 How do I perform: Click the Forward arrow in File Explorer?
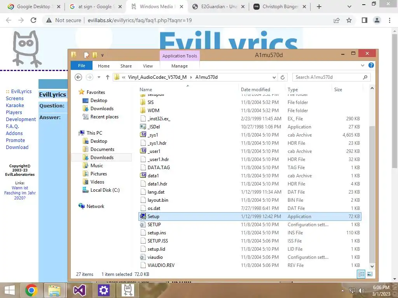click(x=89, y=77)
